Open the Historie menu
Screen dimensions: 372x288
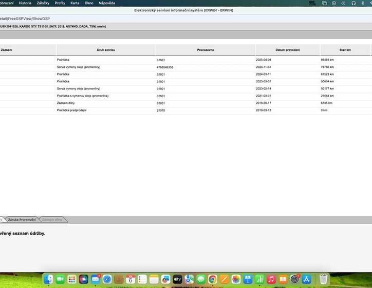(25, 3)
